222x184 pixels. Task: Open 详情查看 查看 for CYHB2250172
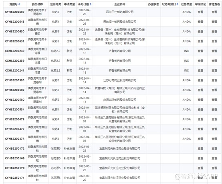[x=214, y=148]
